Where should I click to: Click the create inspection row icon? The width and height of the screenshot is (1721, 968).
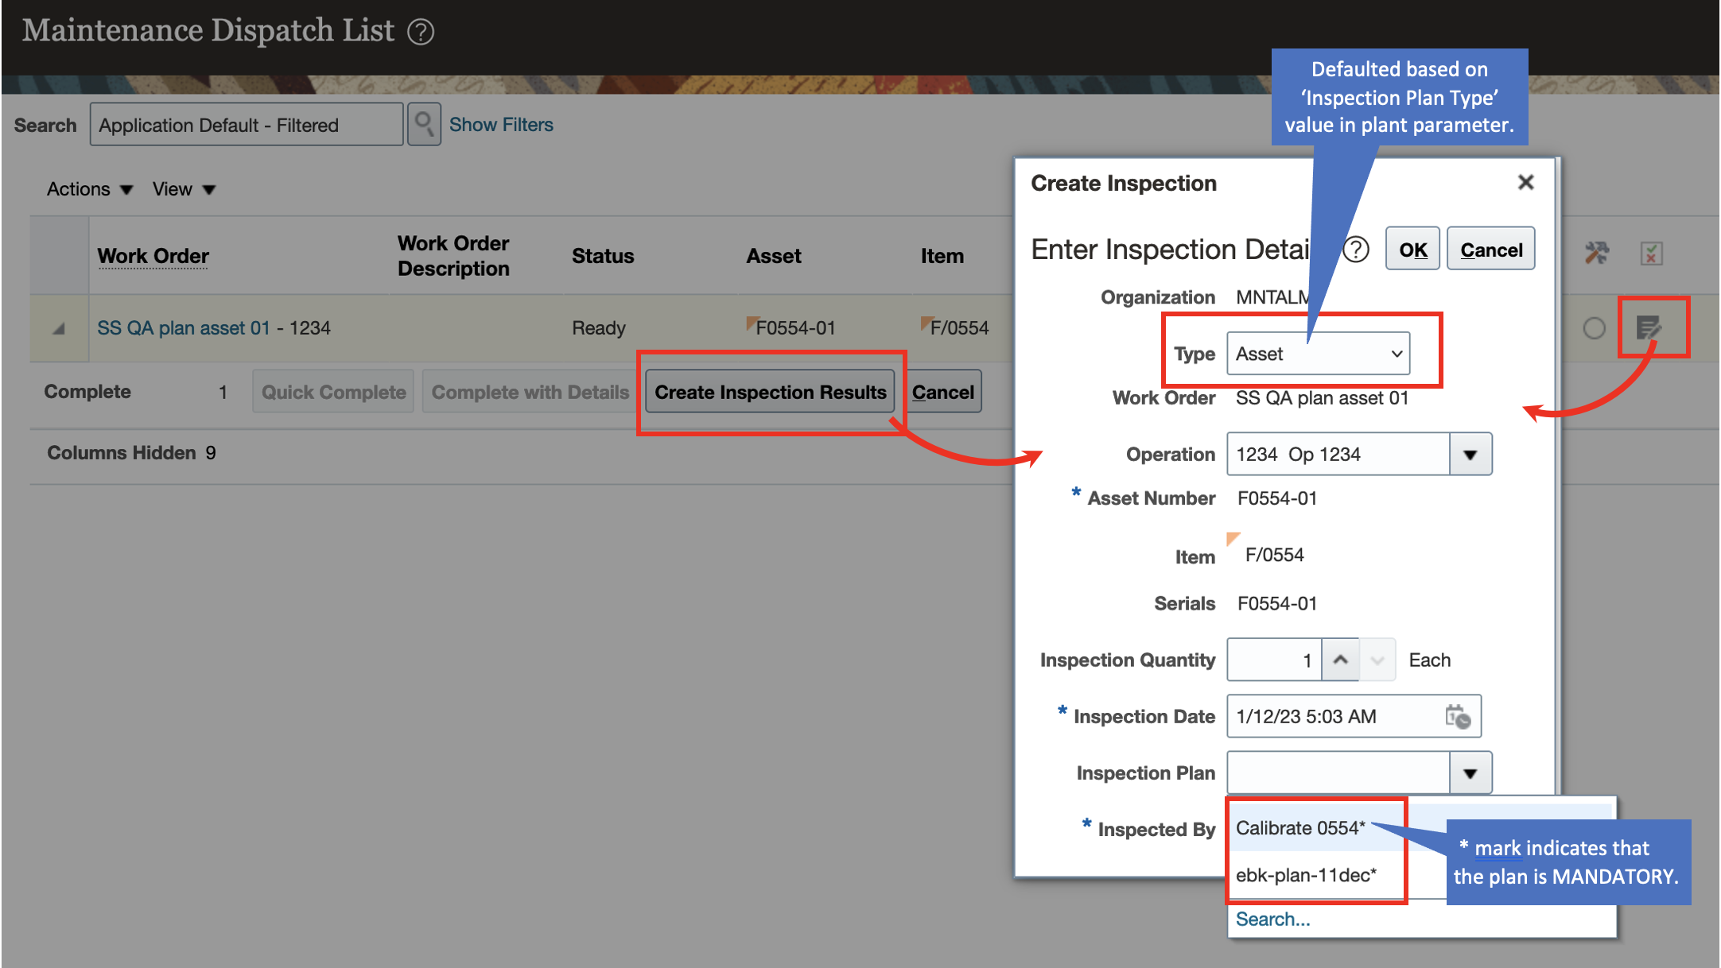1648,327
